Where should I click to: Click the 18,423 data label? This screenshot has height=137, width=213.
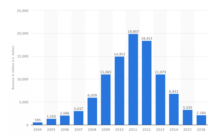(147, 38)
